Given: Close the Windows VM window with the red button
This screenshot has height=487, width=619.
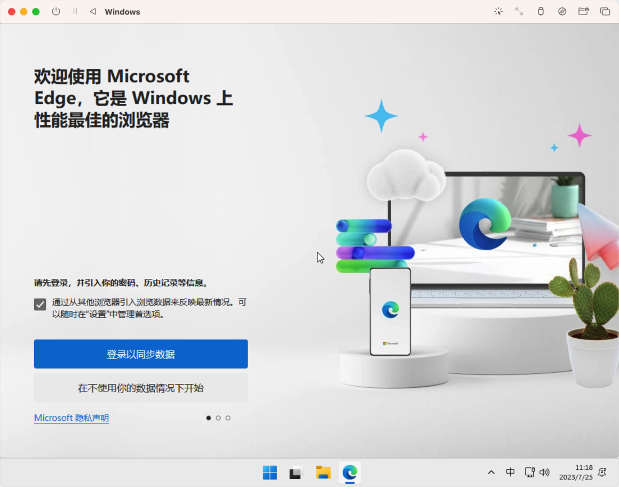Looking at the screenshot, I should 12,11.
